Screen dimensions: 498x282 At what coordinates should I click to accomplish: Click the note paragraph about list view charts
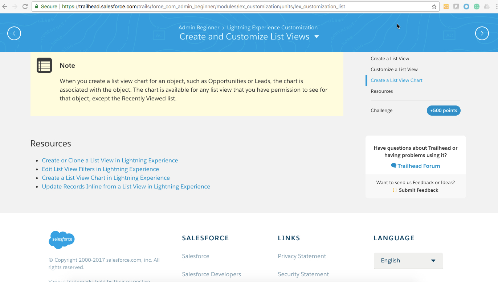coord(193,90)
